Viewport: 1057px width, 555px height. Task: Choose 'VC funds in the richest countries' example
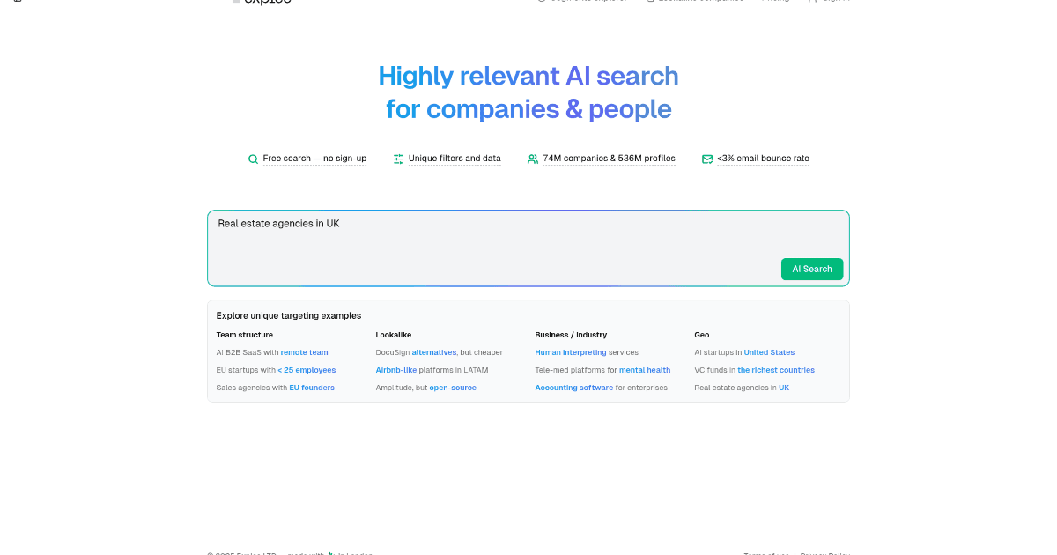pos(754,370)
